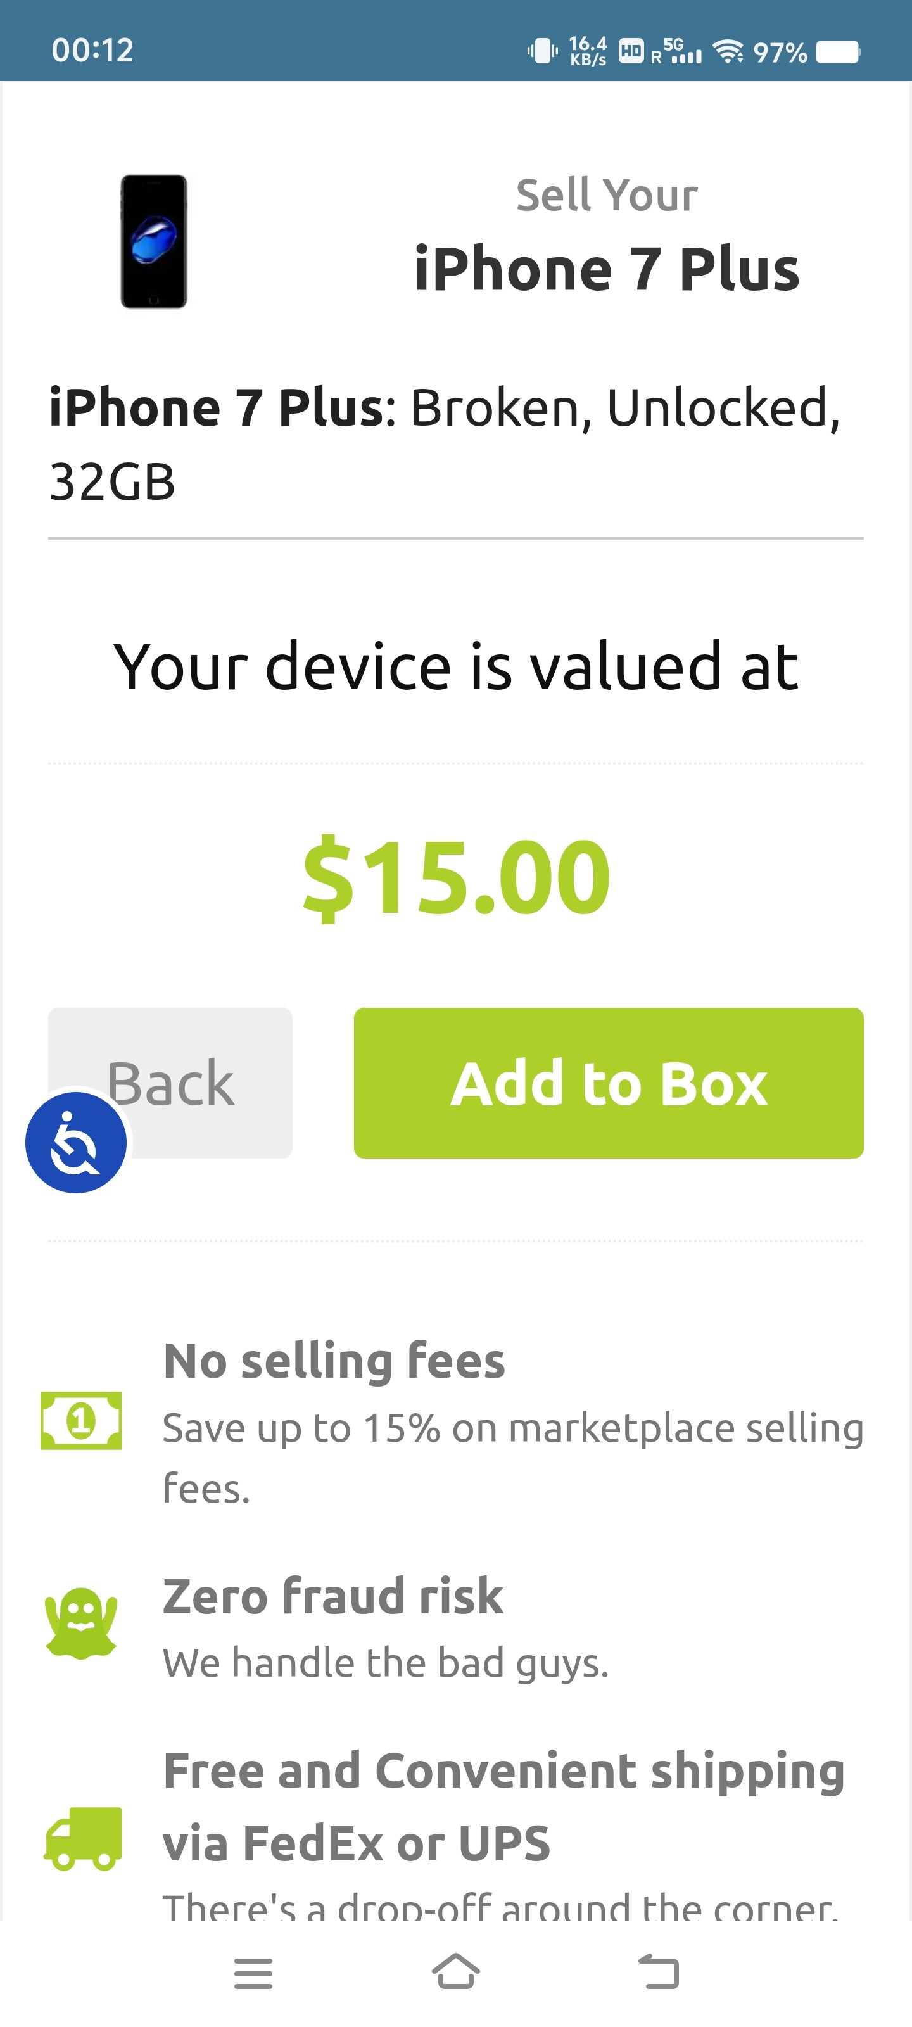The width and height of the screenshot is (912, 2027).
Task: Tap the vibrate mode status icon
Action: 542,52
